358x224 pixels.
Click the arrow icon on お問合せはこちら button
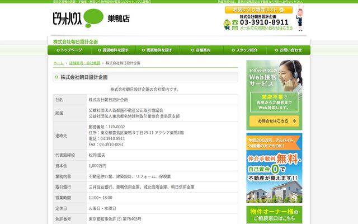coord(294,121)
